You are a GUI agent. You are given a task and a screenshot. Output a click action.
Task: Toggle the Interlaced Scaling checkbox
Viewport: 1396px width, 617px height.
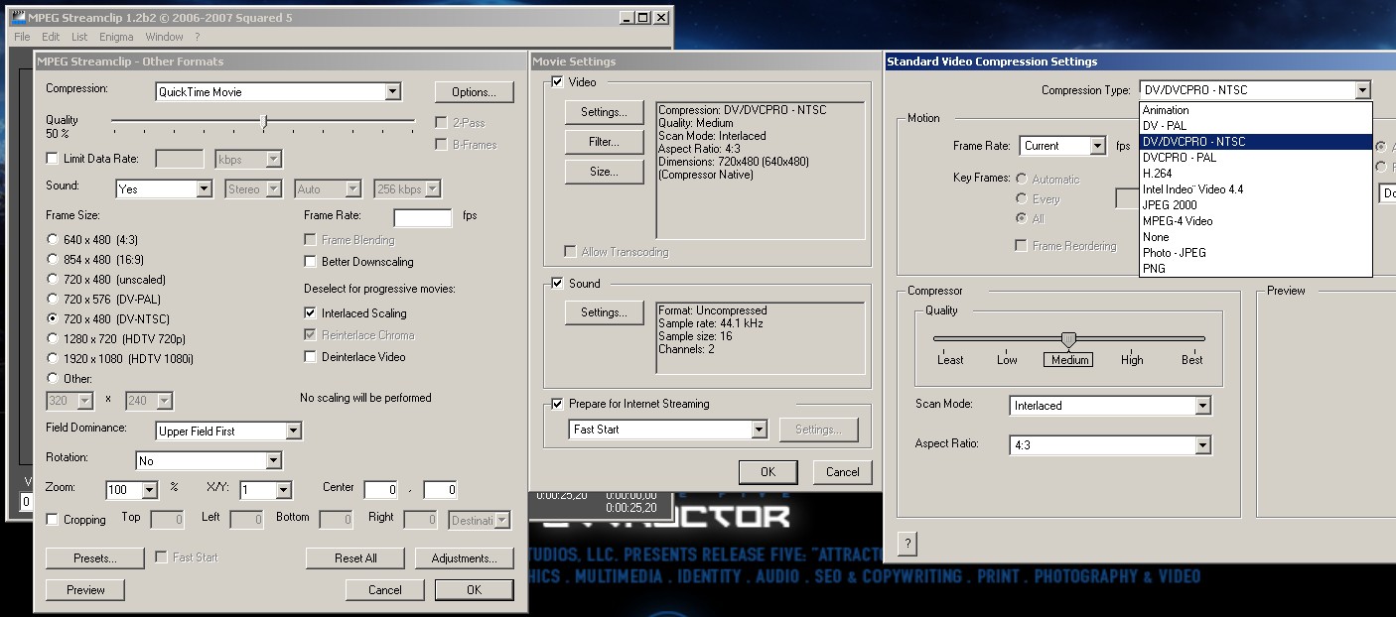pyautogui.click(x=311, y=313)
